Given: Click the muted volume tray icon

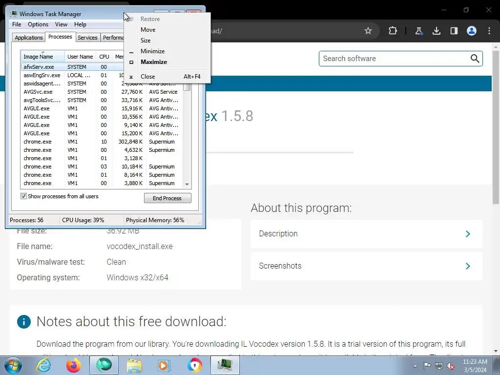Looking at the screenshot, I should (x=451, y=366).
